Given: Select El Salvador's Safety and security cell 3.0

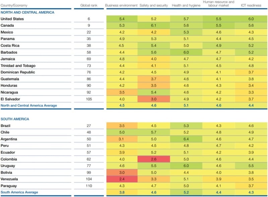Looking at the screenshot, I should (x=153, y=99).
